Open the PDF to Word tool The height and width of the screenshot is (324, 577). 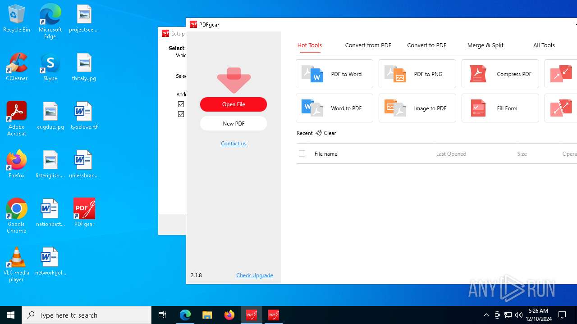click(334, 74)
